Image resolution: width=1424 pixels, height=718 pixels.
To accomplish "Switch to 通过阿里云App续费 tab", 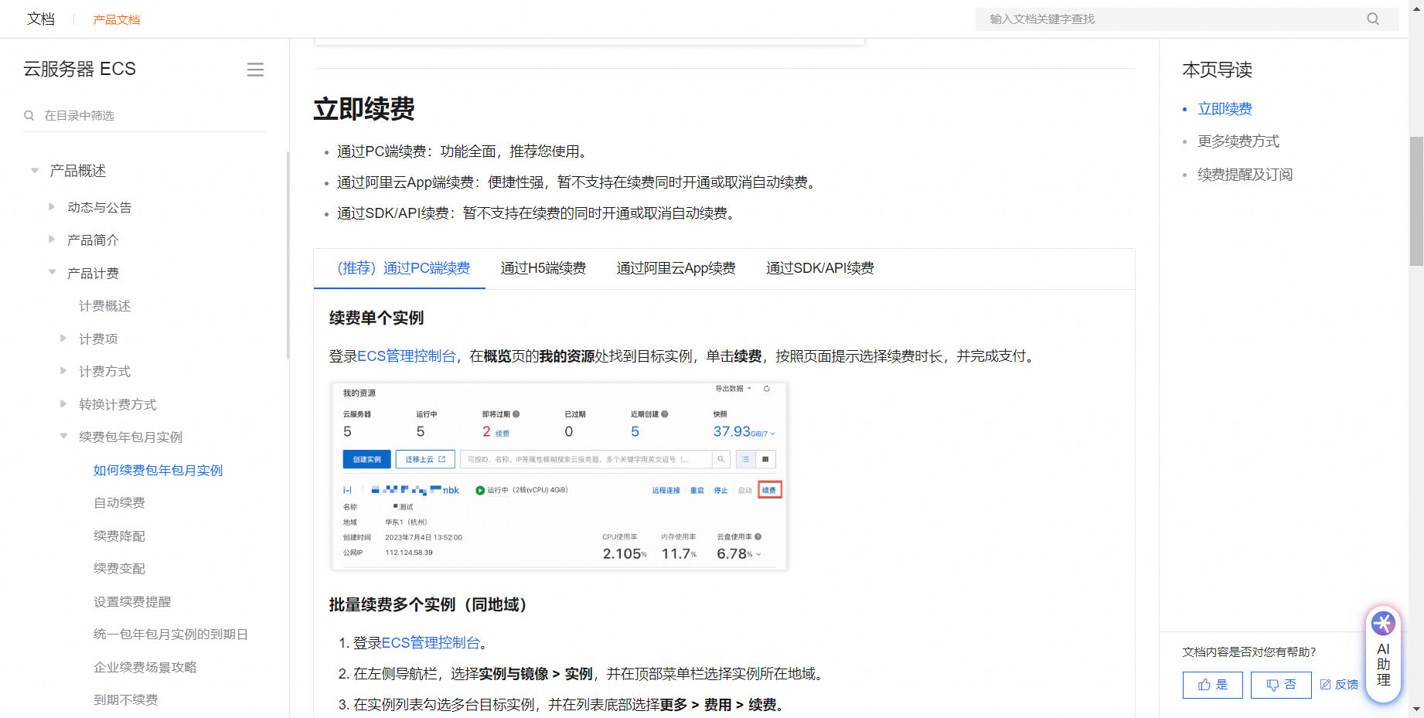I will pos(676,268).
